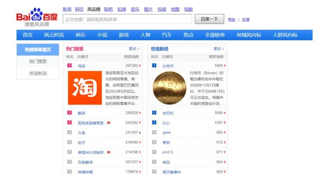Open 娱乐 in the navigation bar
The height and width of the screenshot is (175, 320).
click(x=80, y=35)
